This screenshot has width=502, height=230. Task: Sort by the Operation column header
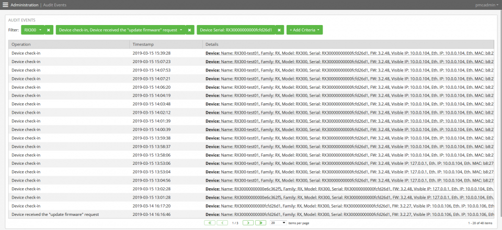[21, 44]
